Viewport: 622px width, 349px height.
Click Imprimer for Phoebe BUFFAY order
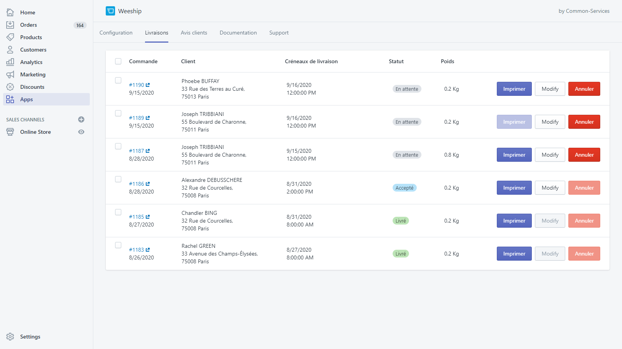514,89
